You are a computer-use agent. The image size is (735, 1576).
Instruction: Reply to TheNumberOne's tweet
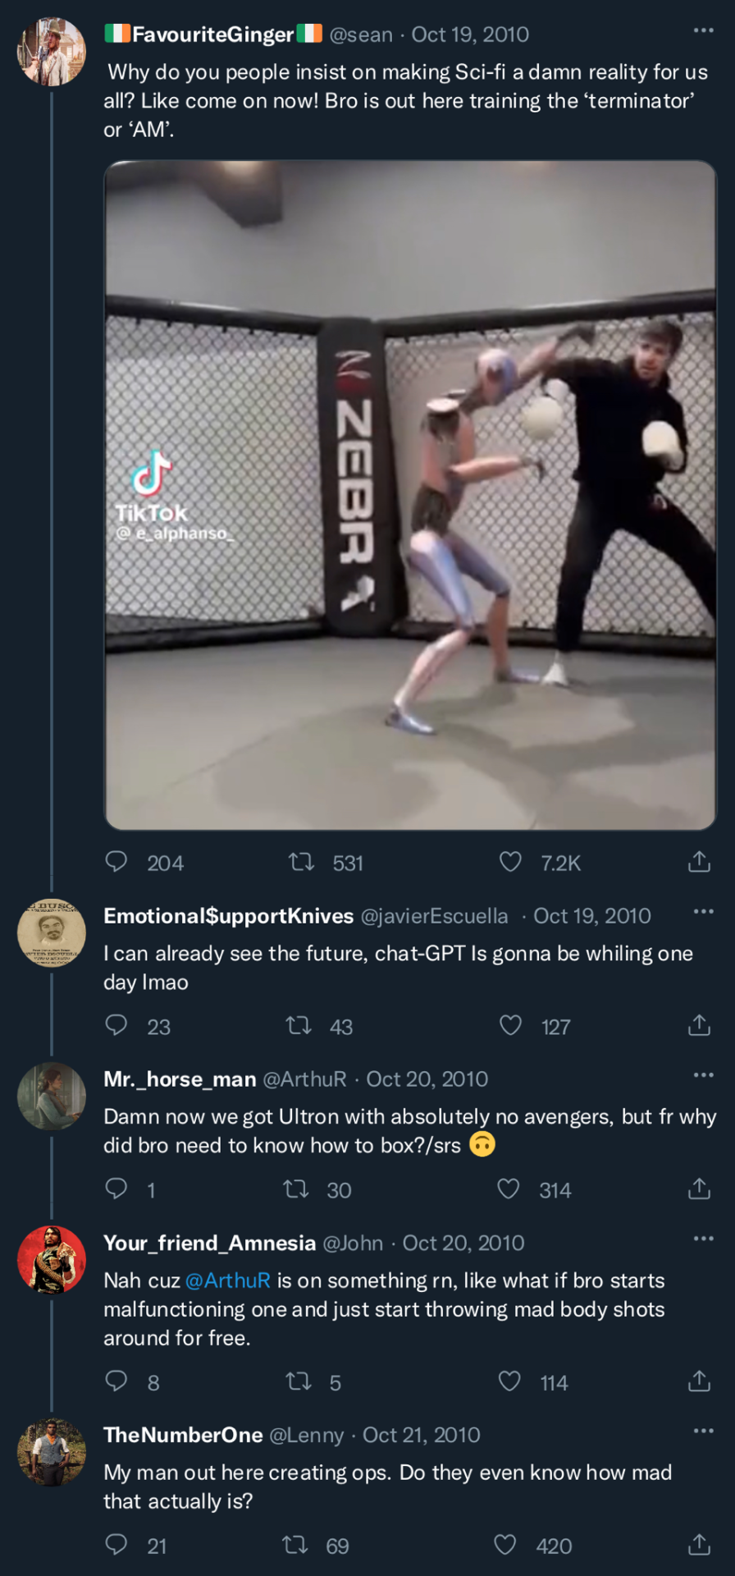tap(116, 1545)
